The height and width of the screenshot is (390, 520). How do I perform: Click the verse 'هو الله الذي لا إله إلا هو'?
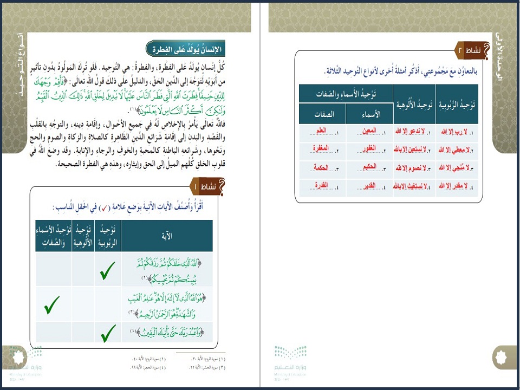(167, 305)
